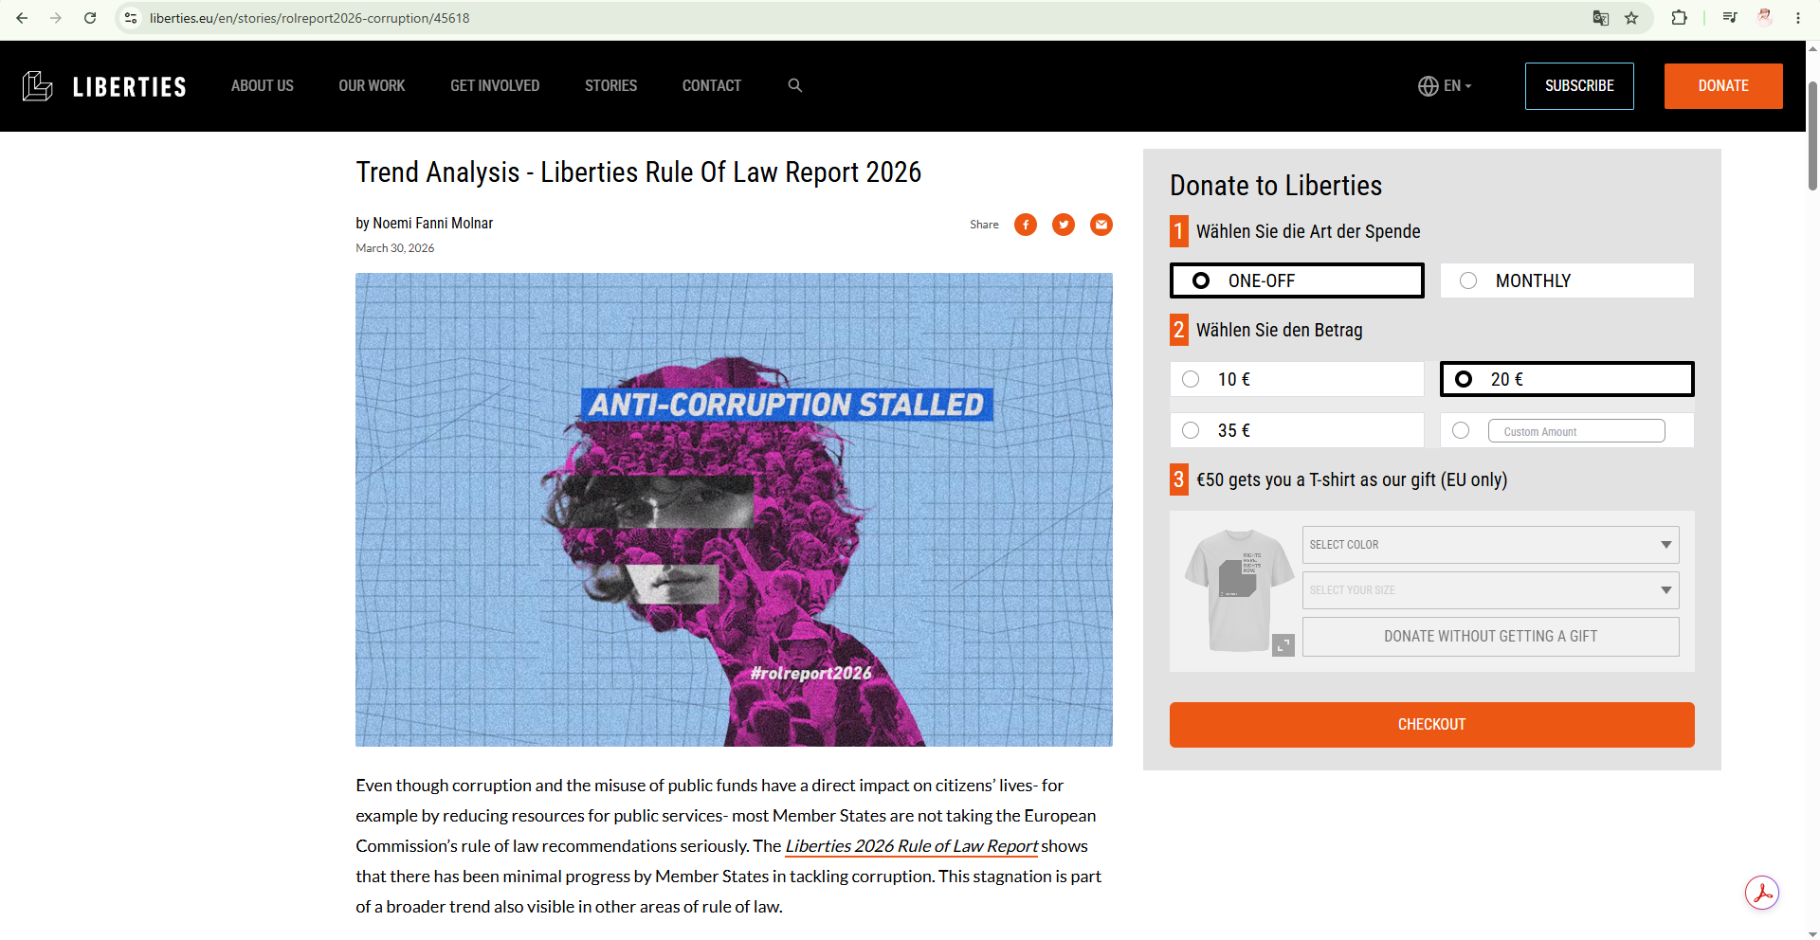Click the orange DONATE header button
Image resolution: width=1820 pixels, height=940 pixels.
(x=1723, y=86)
